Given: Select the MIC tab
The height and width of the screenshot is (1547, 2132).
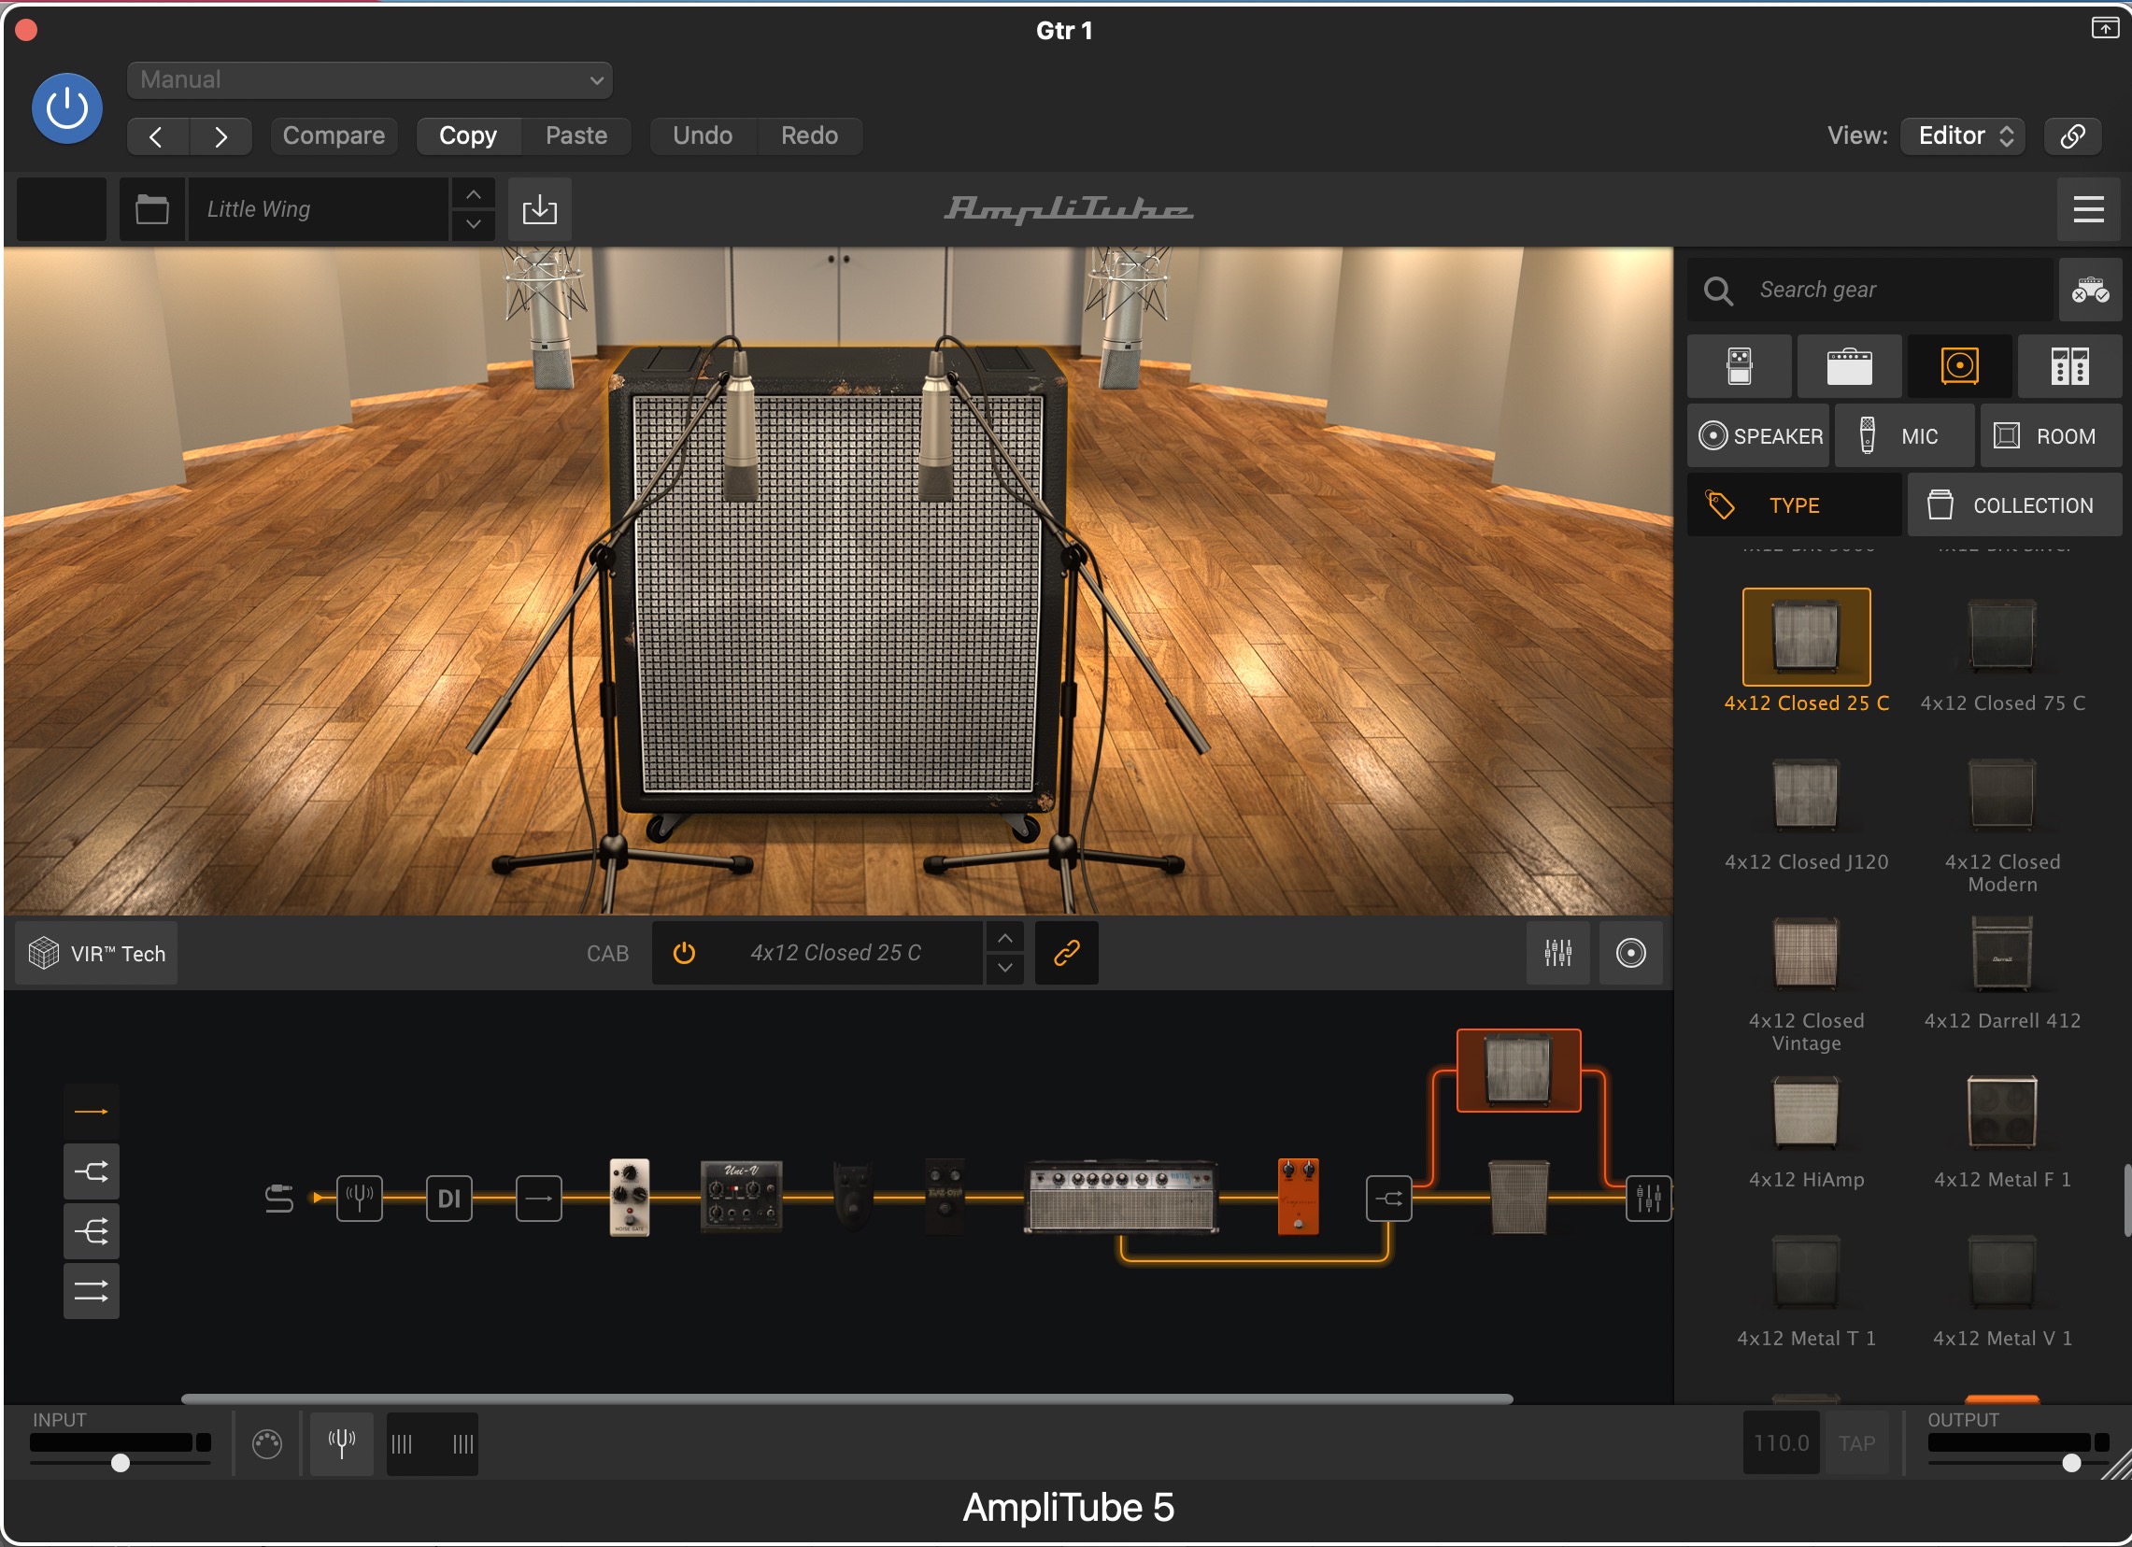Looking at the screenshot, I should [x=1905, y=436].
